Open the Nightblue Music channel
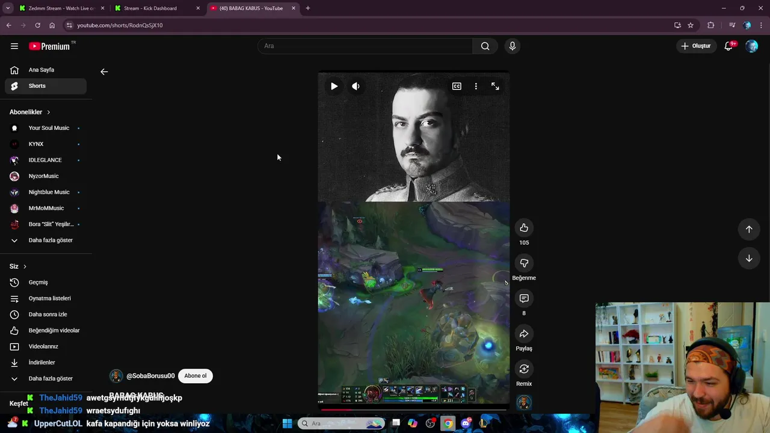Viewport: 770px width, 433px height. tap(46, 192)
